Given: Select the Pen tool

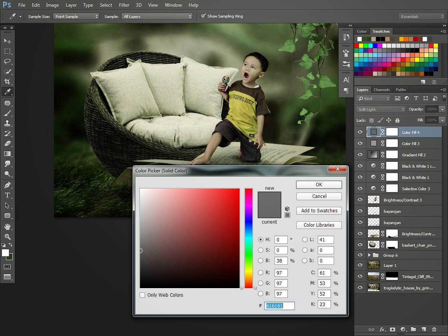Looking at the screenshot, I should pyautogui.click(x=7, y=185).
